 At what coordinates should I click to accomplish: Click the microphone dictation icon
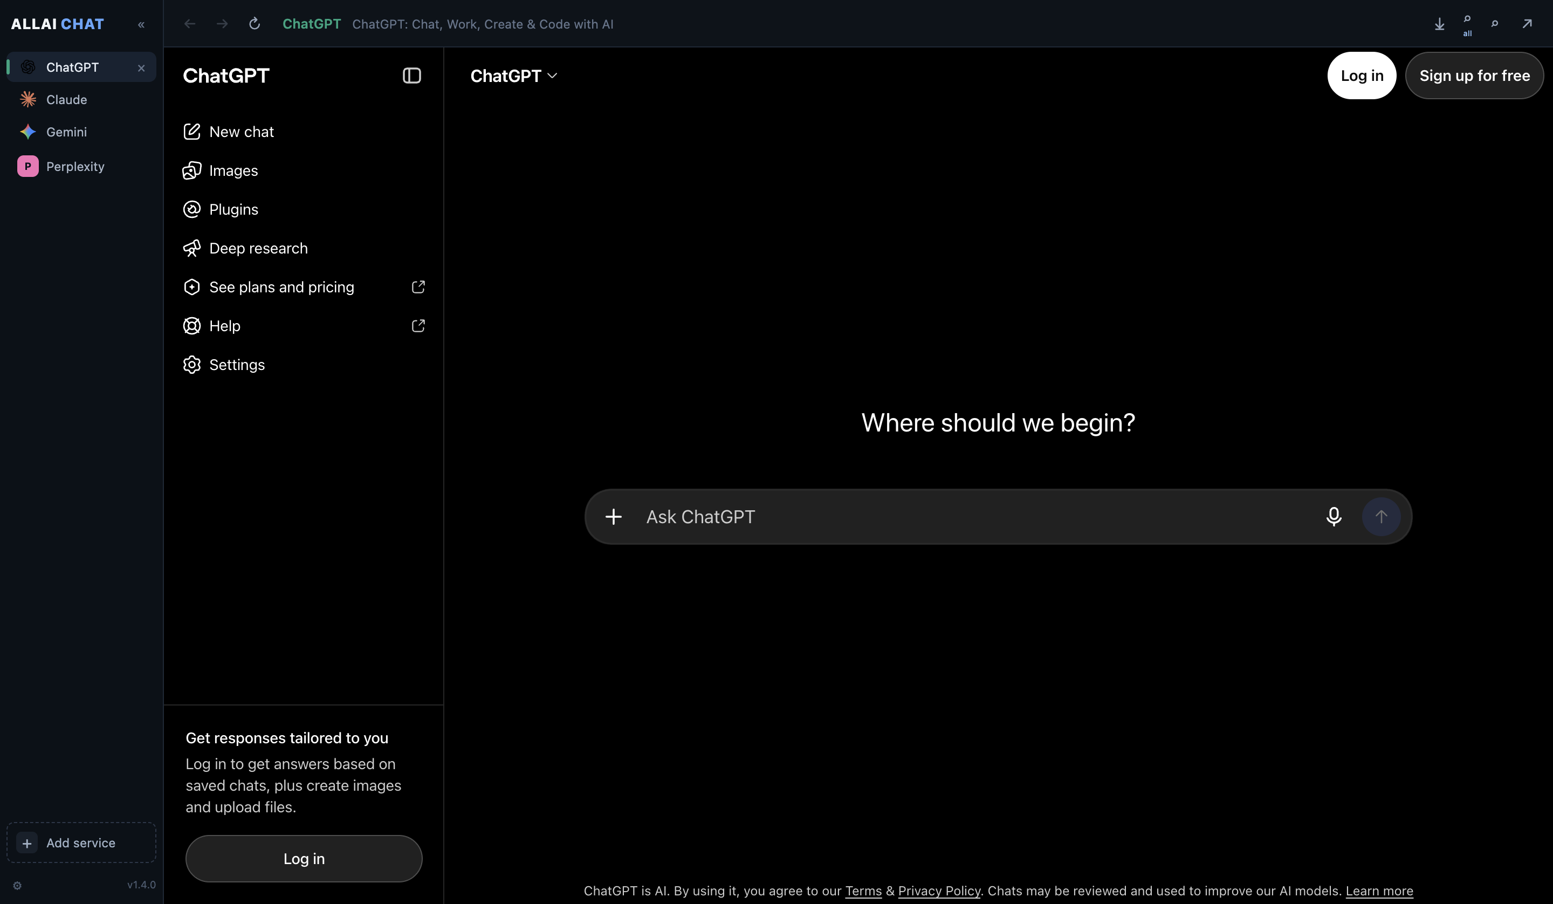click(1334, 517)
